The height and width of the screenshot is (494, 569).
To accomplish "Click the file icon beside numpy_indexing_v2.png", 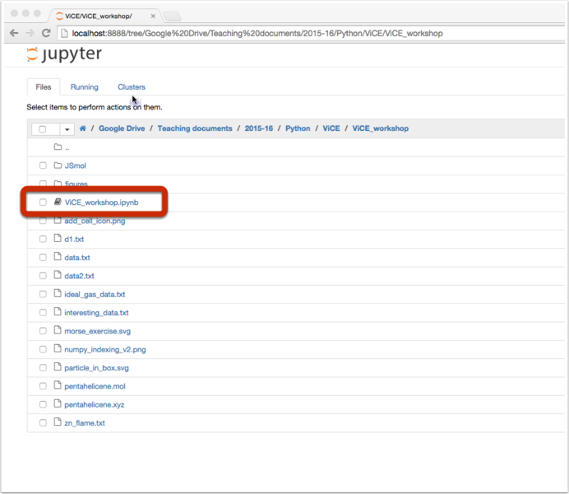I will point(58,349).
